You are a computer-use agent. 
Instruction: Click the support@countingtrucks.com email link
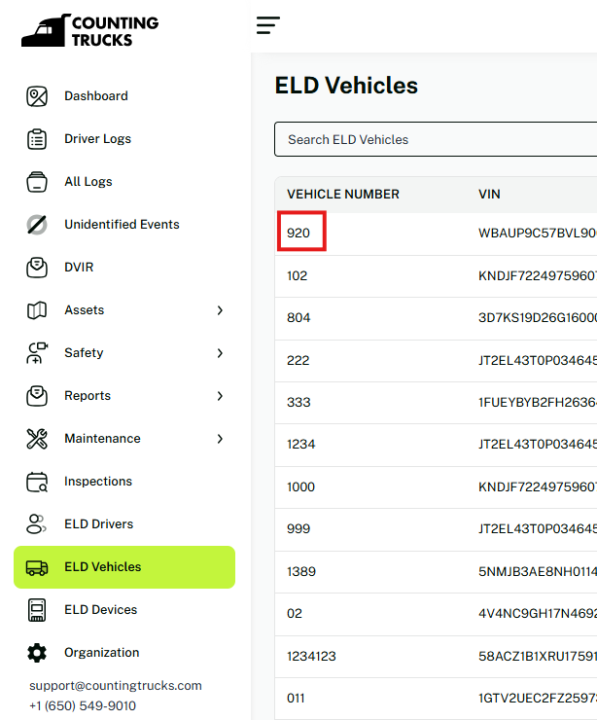pos(116,686)
